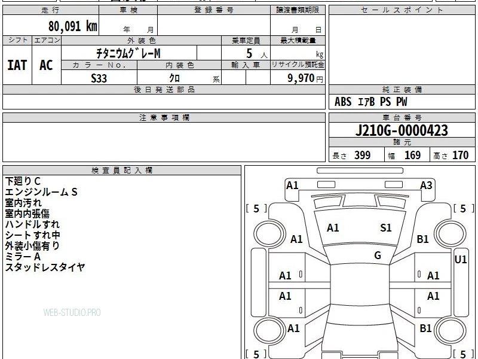Click the 注意事項欄 header
Viewport: 478px width, 359px height.
[164, 118]
